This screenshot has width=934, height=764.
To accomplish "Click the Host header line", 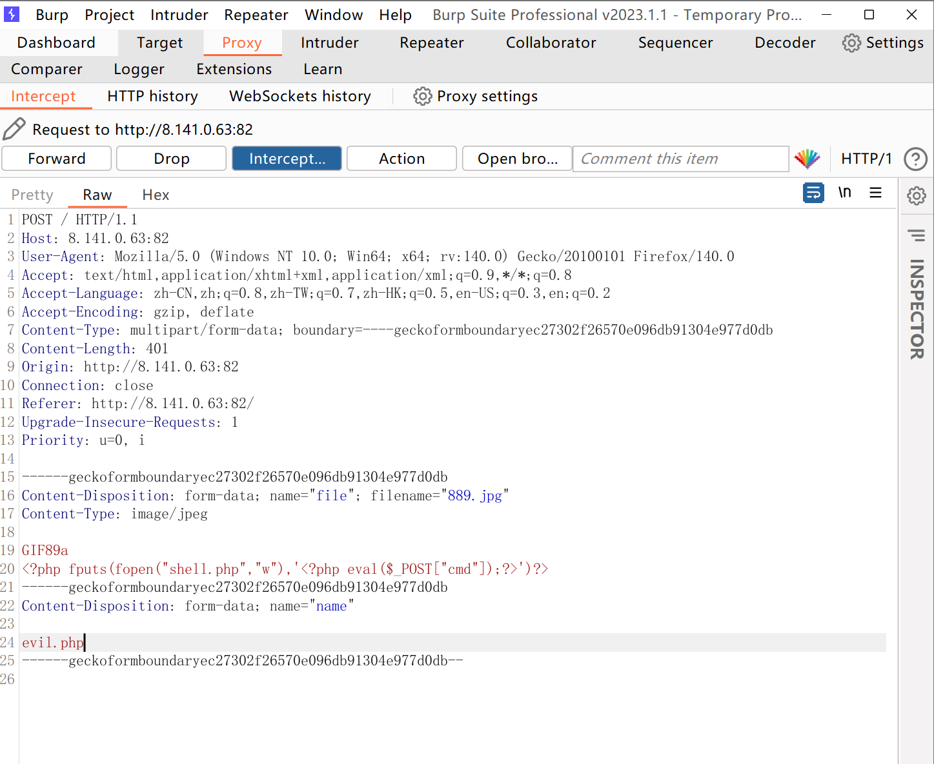I will point(96,239).
